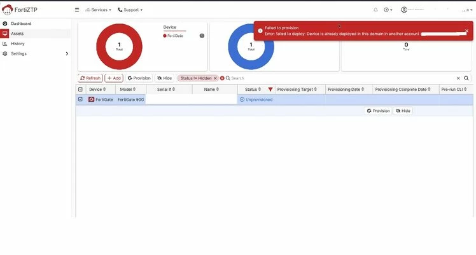The width and height of the screenshot is (476, 255).
Task: Click the red clear-all-filters icon
Action: coord(222,78)
